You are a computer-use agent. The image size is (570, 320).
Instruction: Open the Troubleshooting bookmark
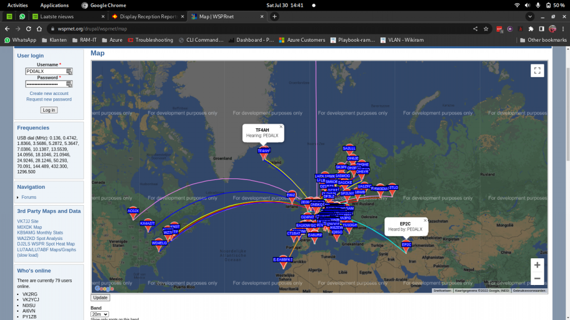(150, 40)
